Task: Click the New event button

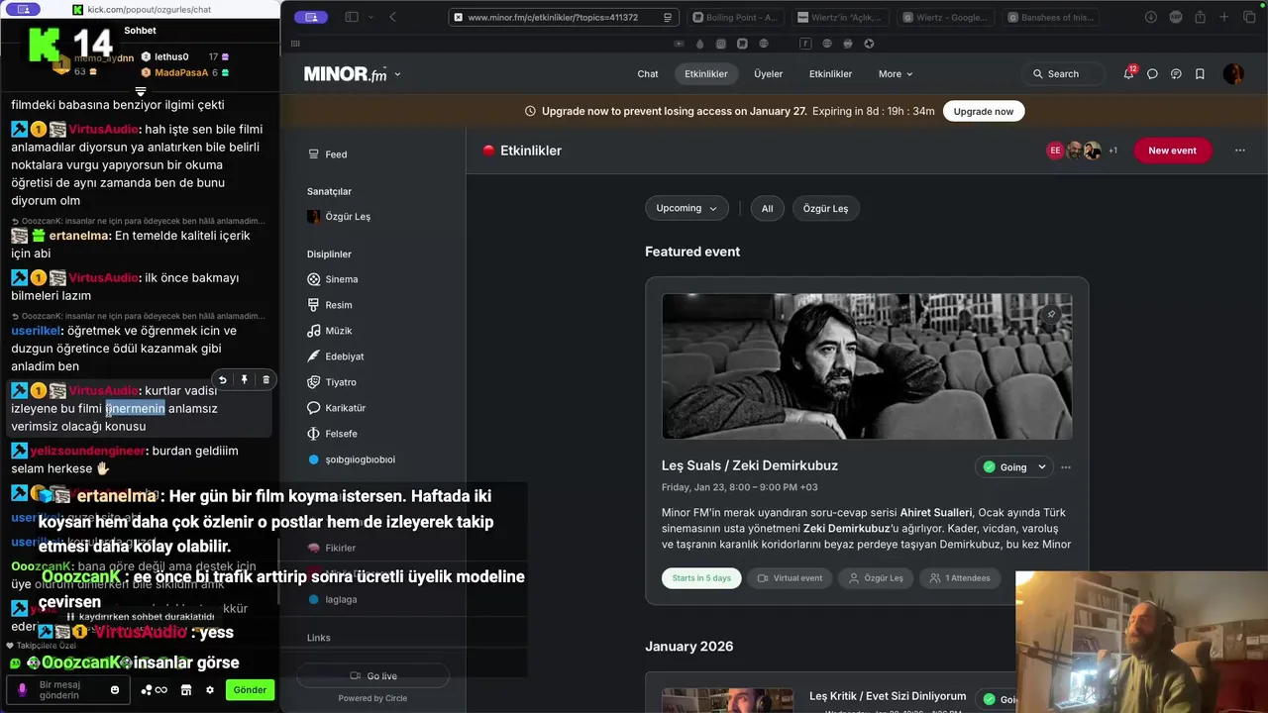Action: (1172, 151)
